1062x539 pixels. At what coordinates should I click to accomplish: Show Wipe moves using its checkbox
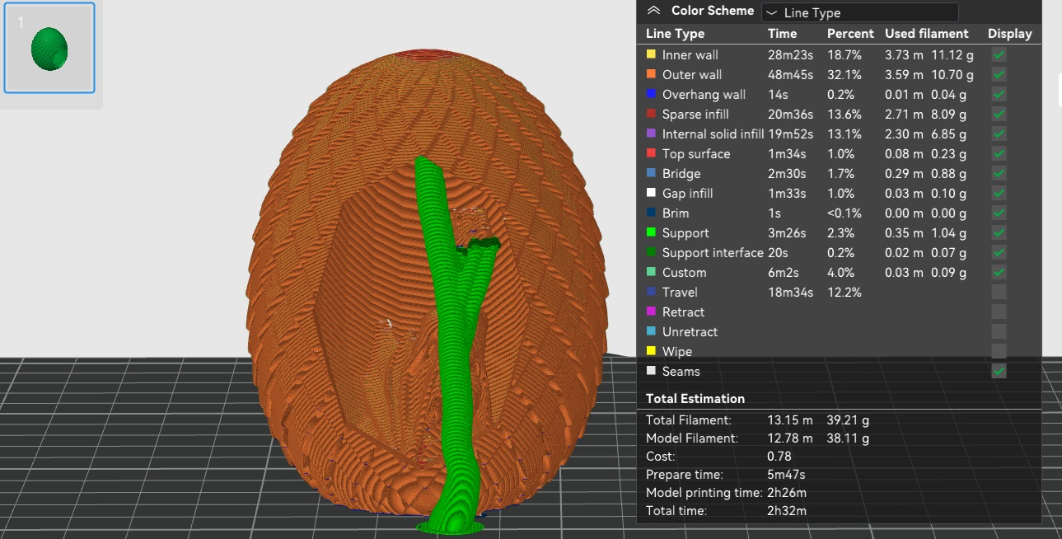pos(999,351)
